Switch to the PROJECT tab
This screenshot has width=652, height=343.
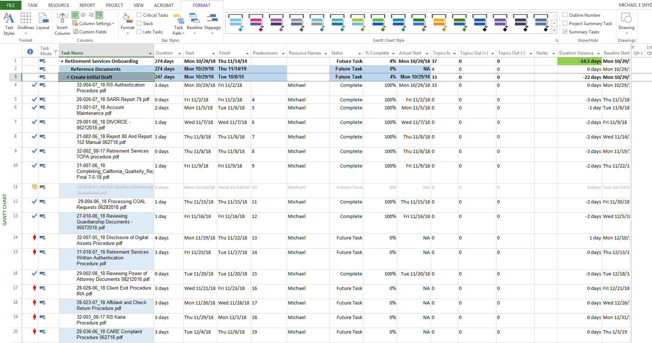(x=114, y=5)
